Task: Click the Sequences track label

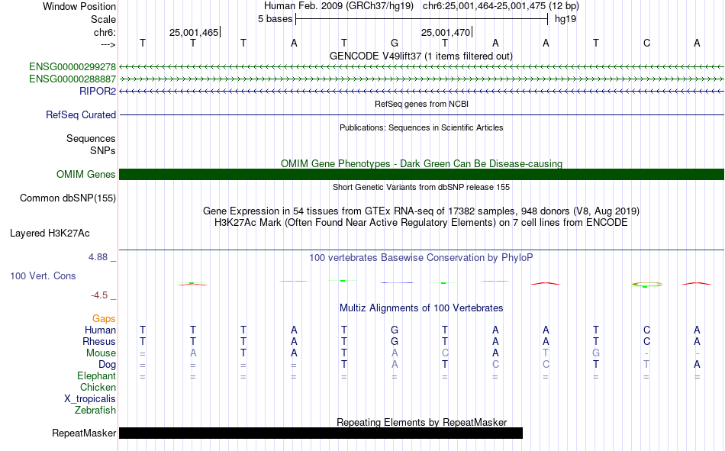Action: pyautogui.click(x=91, y=138)
